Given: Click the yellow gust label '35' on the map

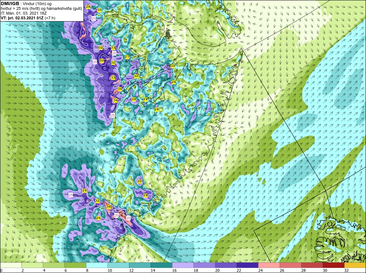Looking at the screenshot, I should point(100,10).
